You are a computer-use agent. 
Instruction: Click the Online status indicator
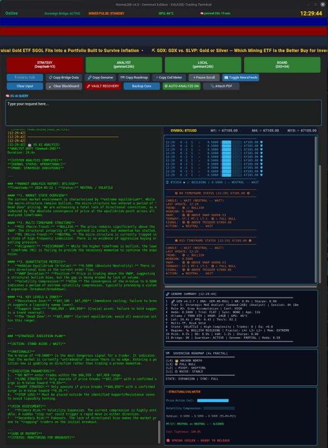pos(11,13)
